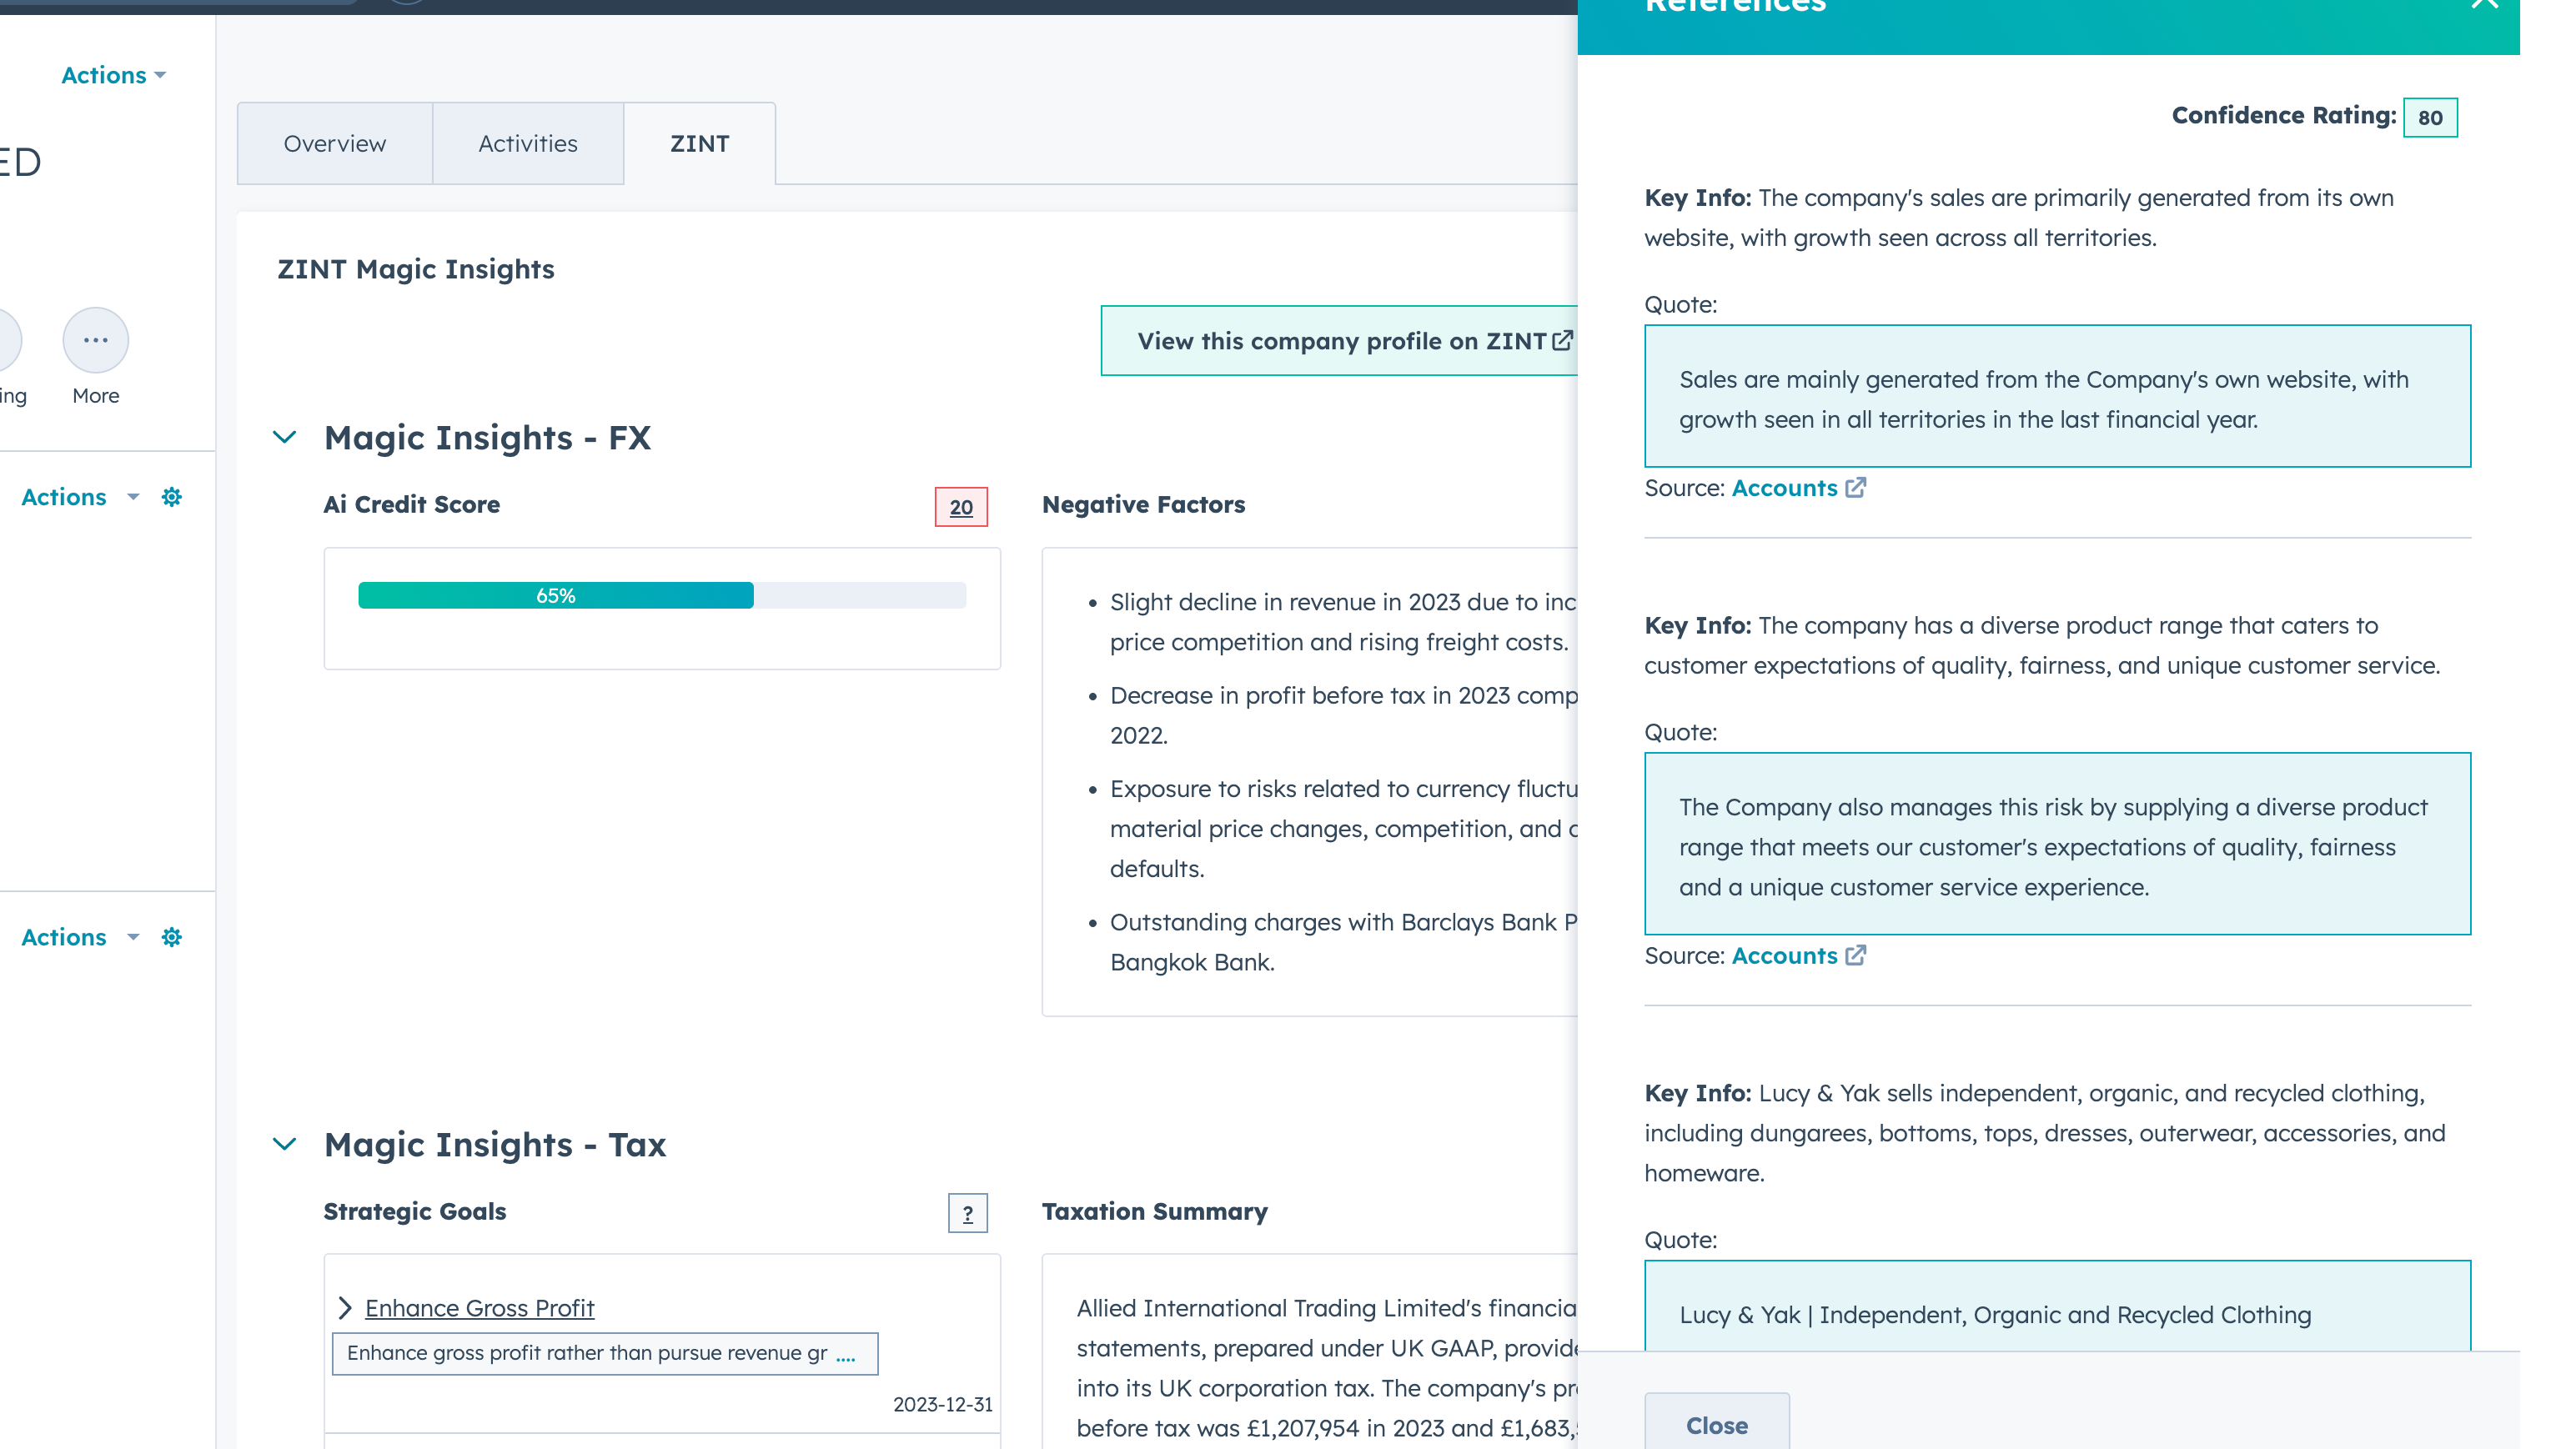Click external link icon on ZINT profile button

[1562, 341]
